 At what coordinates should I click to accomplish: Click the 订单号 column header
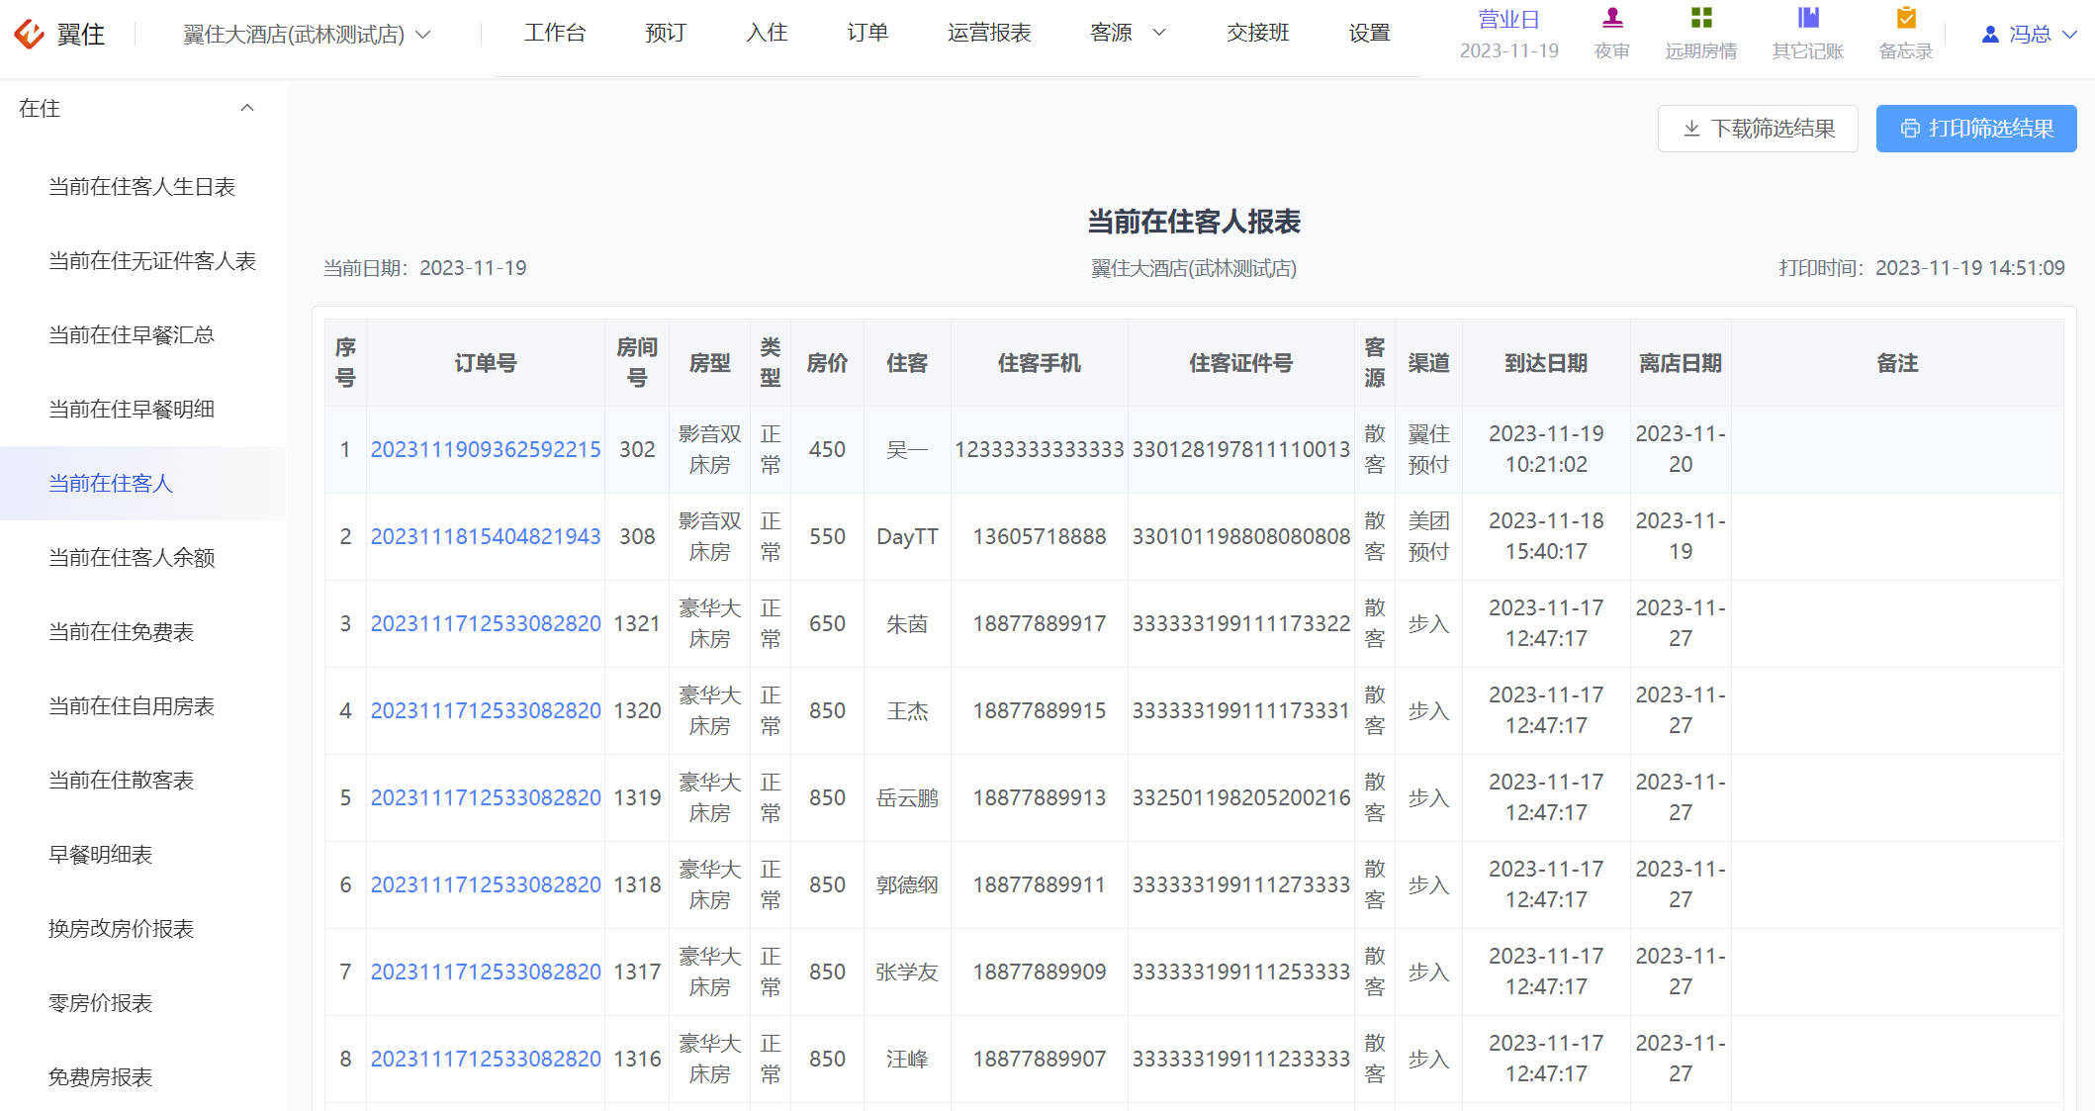coord(486,363)
